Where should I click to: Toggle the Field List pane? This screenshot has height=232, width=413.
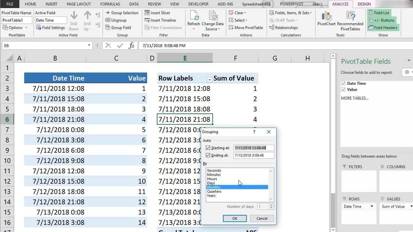[379, 13]
